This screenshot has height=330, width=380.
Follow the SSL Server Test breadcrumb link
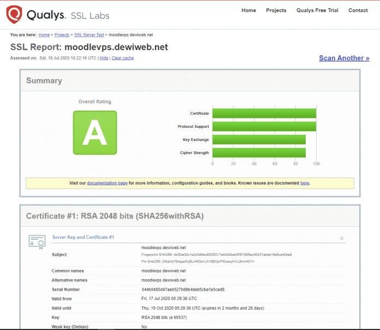[x=89, y=35]
